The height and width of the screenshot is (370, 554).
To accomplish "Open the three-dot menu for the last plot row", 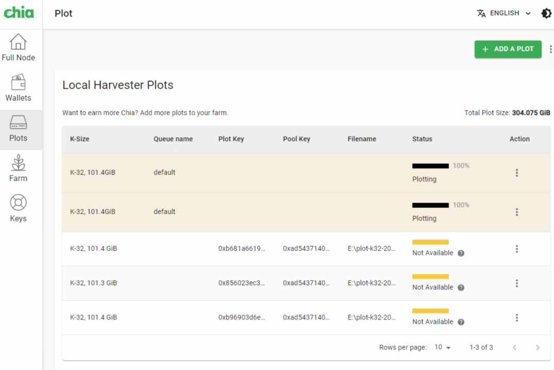I will (x=517, y=317).
